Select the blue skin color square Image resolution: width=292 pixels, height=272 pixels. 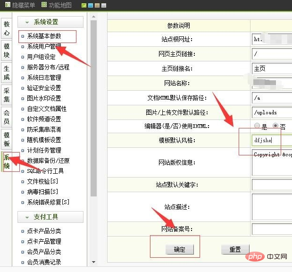click(x=91, y=5)
